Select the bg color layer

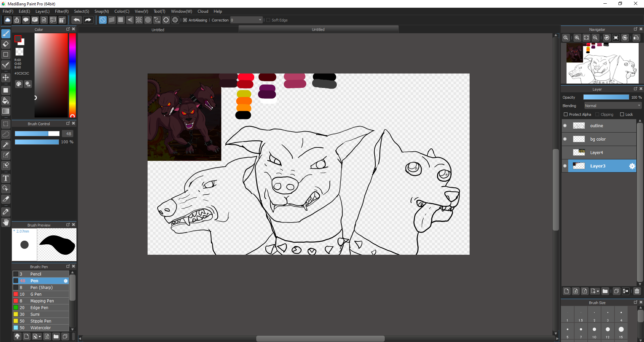pyautogui.click(x=599, y=139)
